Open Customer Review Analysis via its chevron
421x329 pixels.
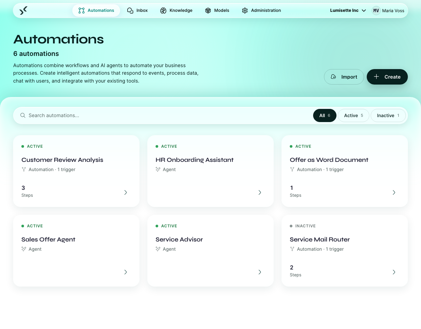[x=126, y=192]
